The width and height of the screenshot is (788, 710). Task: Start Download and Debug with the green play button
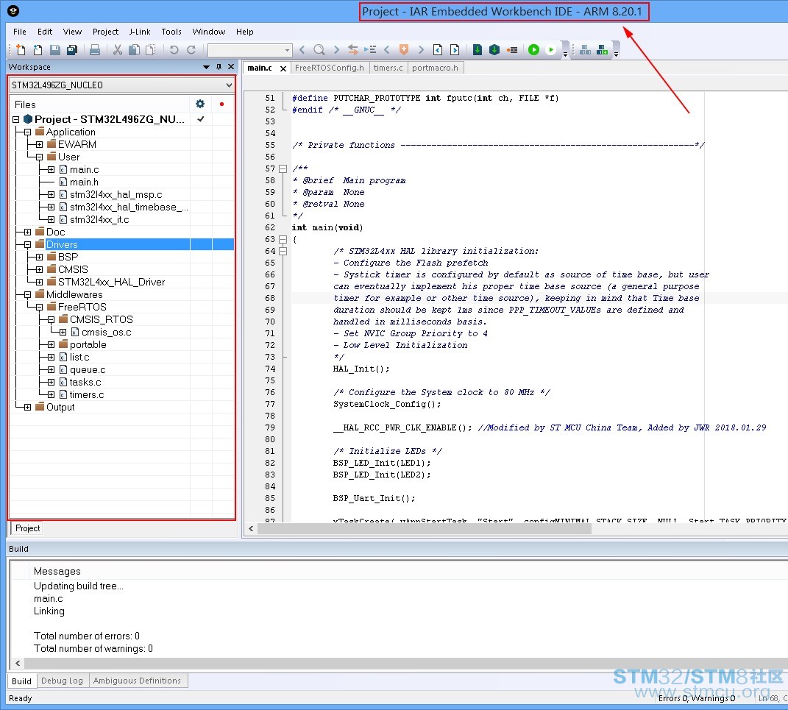tap(533, 50)
